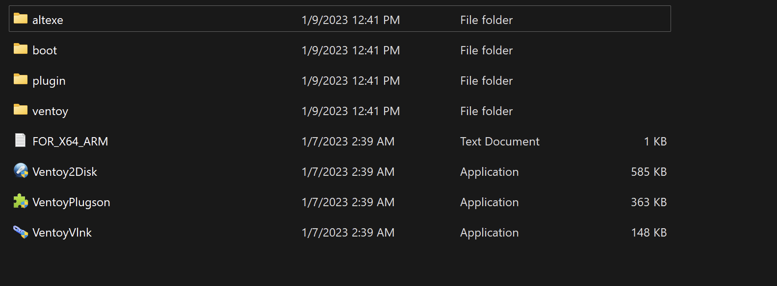The image size is (777, 286).
Task: Click the Ventoy2Disk file name
Action: pyautogui.click(x=65, y=172)
